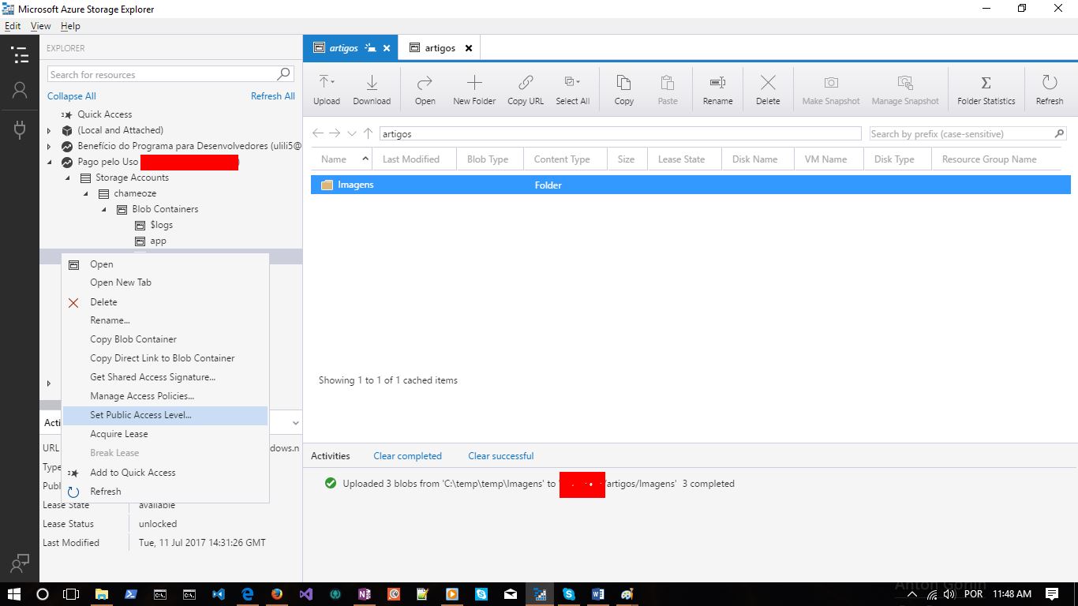
Task: Open the feedback icon at the sidebar bottom
Action: click(x=20, y=563)
